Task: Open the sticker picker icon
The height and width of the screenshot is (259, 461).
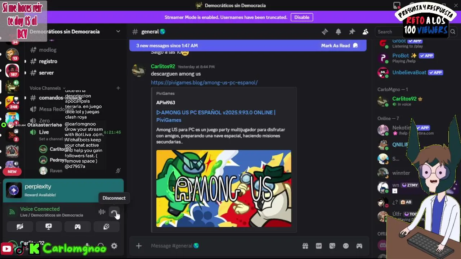Action: pyautogui.click(x=332, y=246)
